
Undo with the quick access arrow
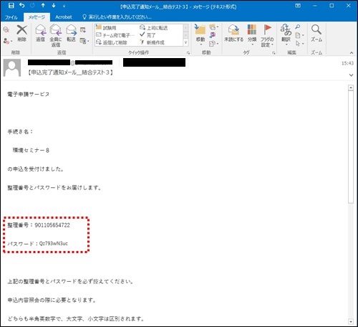tap(22, 6)
